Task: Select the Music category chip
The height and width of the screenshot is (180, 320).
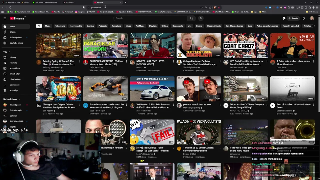Action: [47, 26]
